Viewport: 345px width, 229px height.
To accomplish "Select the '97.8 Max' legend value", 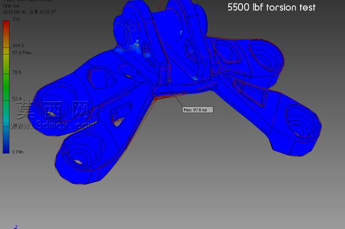I will 22,53.
